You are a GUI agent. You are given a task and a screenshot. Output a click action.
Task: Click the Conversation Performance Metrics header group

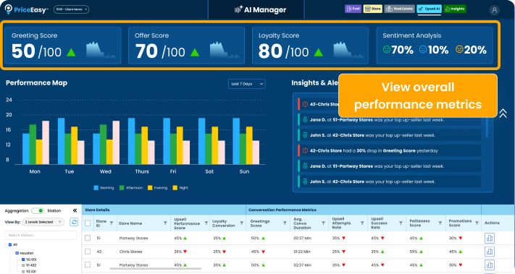click(x=364, y=210)
